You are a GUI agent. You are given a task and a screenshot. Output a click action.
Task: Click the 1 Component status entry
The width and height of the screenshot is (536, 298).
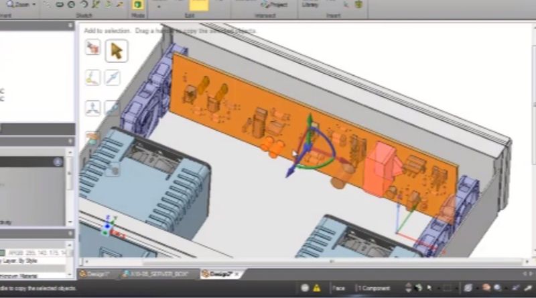[374, 288]
